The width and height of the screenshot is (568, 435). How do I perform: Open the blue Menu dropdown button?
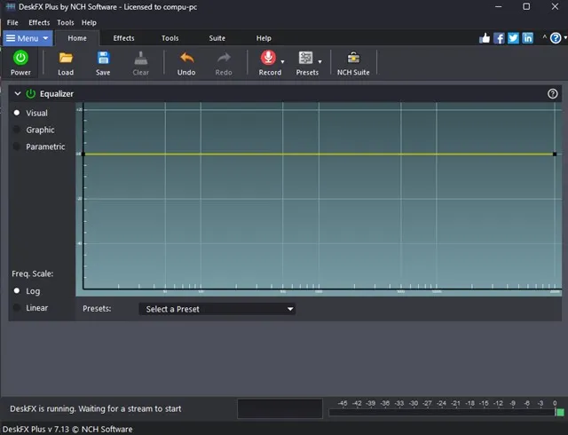click(x=28, y=38)
